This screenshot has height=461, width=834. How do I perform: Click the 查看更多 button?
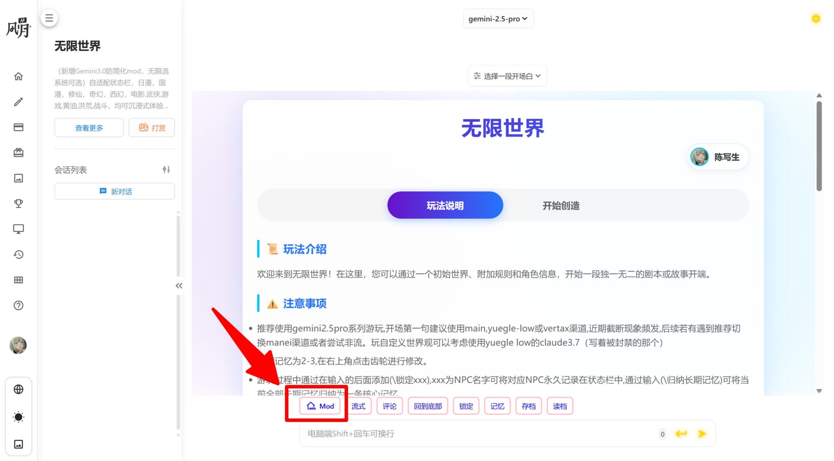(89, 127)
